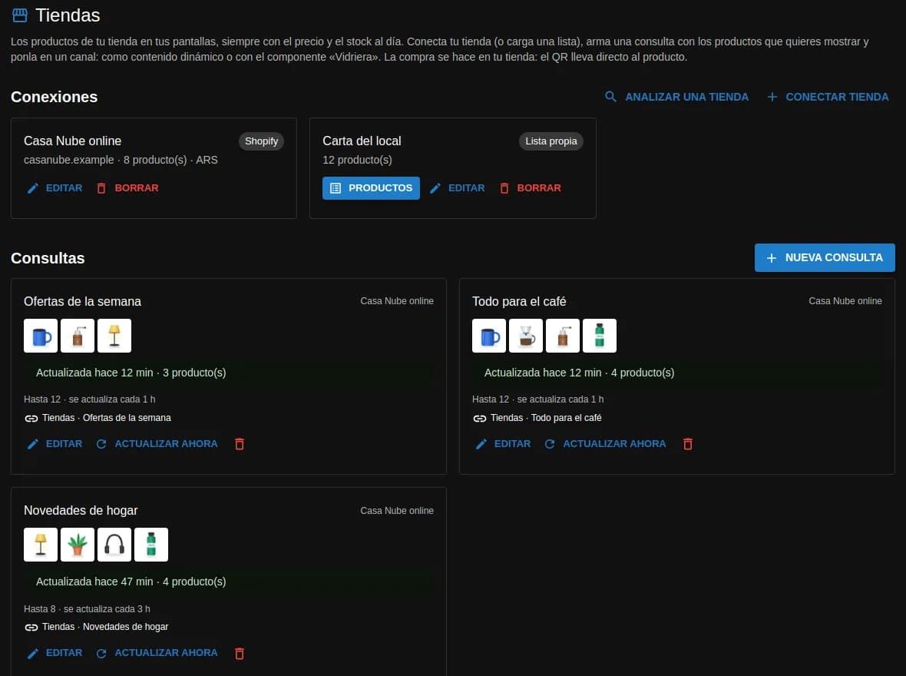This screenshot has width=906, height=676.
Task: Select blue mug thumbnail in Ofertas de la semana
Action: click(41, 336)
